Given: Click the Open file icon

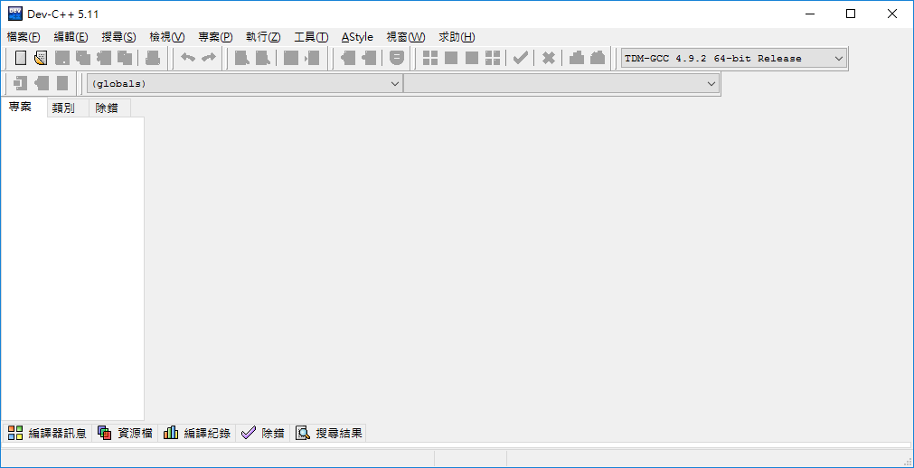Looking at the screenshot, I should pos(40,59).
